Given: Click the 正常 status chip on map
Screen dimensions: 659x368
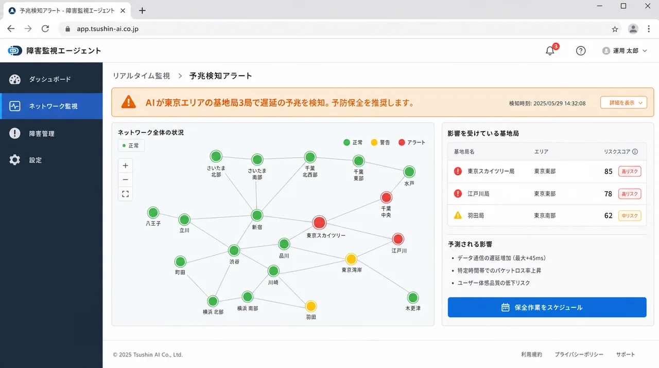Looking at the screenshot, I should (x=131, y=145).
